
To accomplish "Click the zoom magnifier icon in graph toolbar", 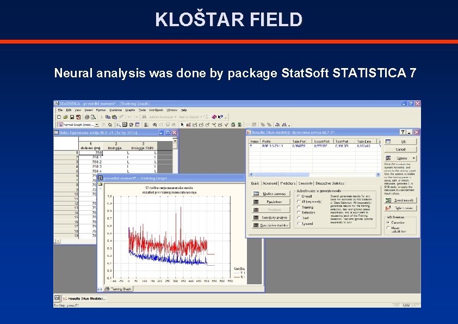I will [154, 125].
